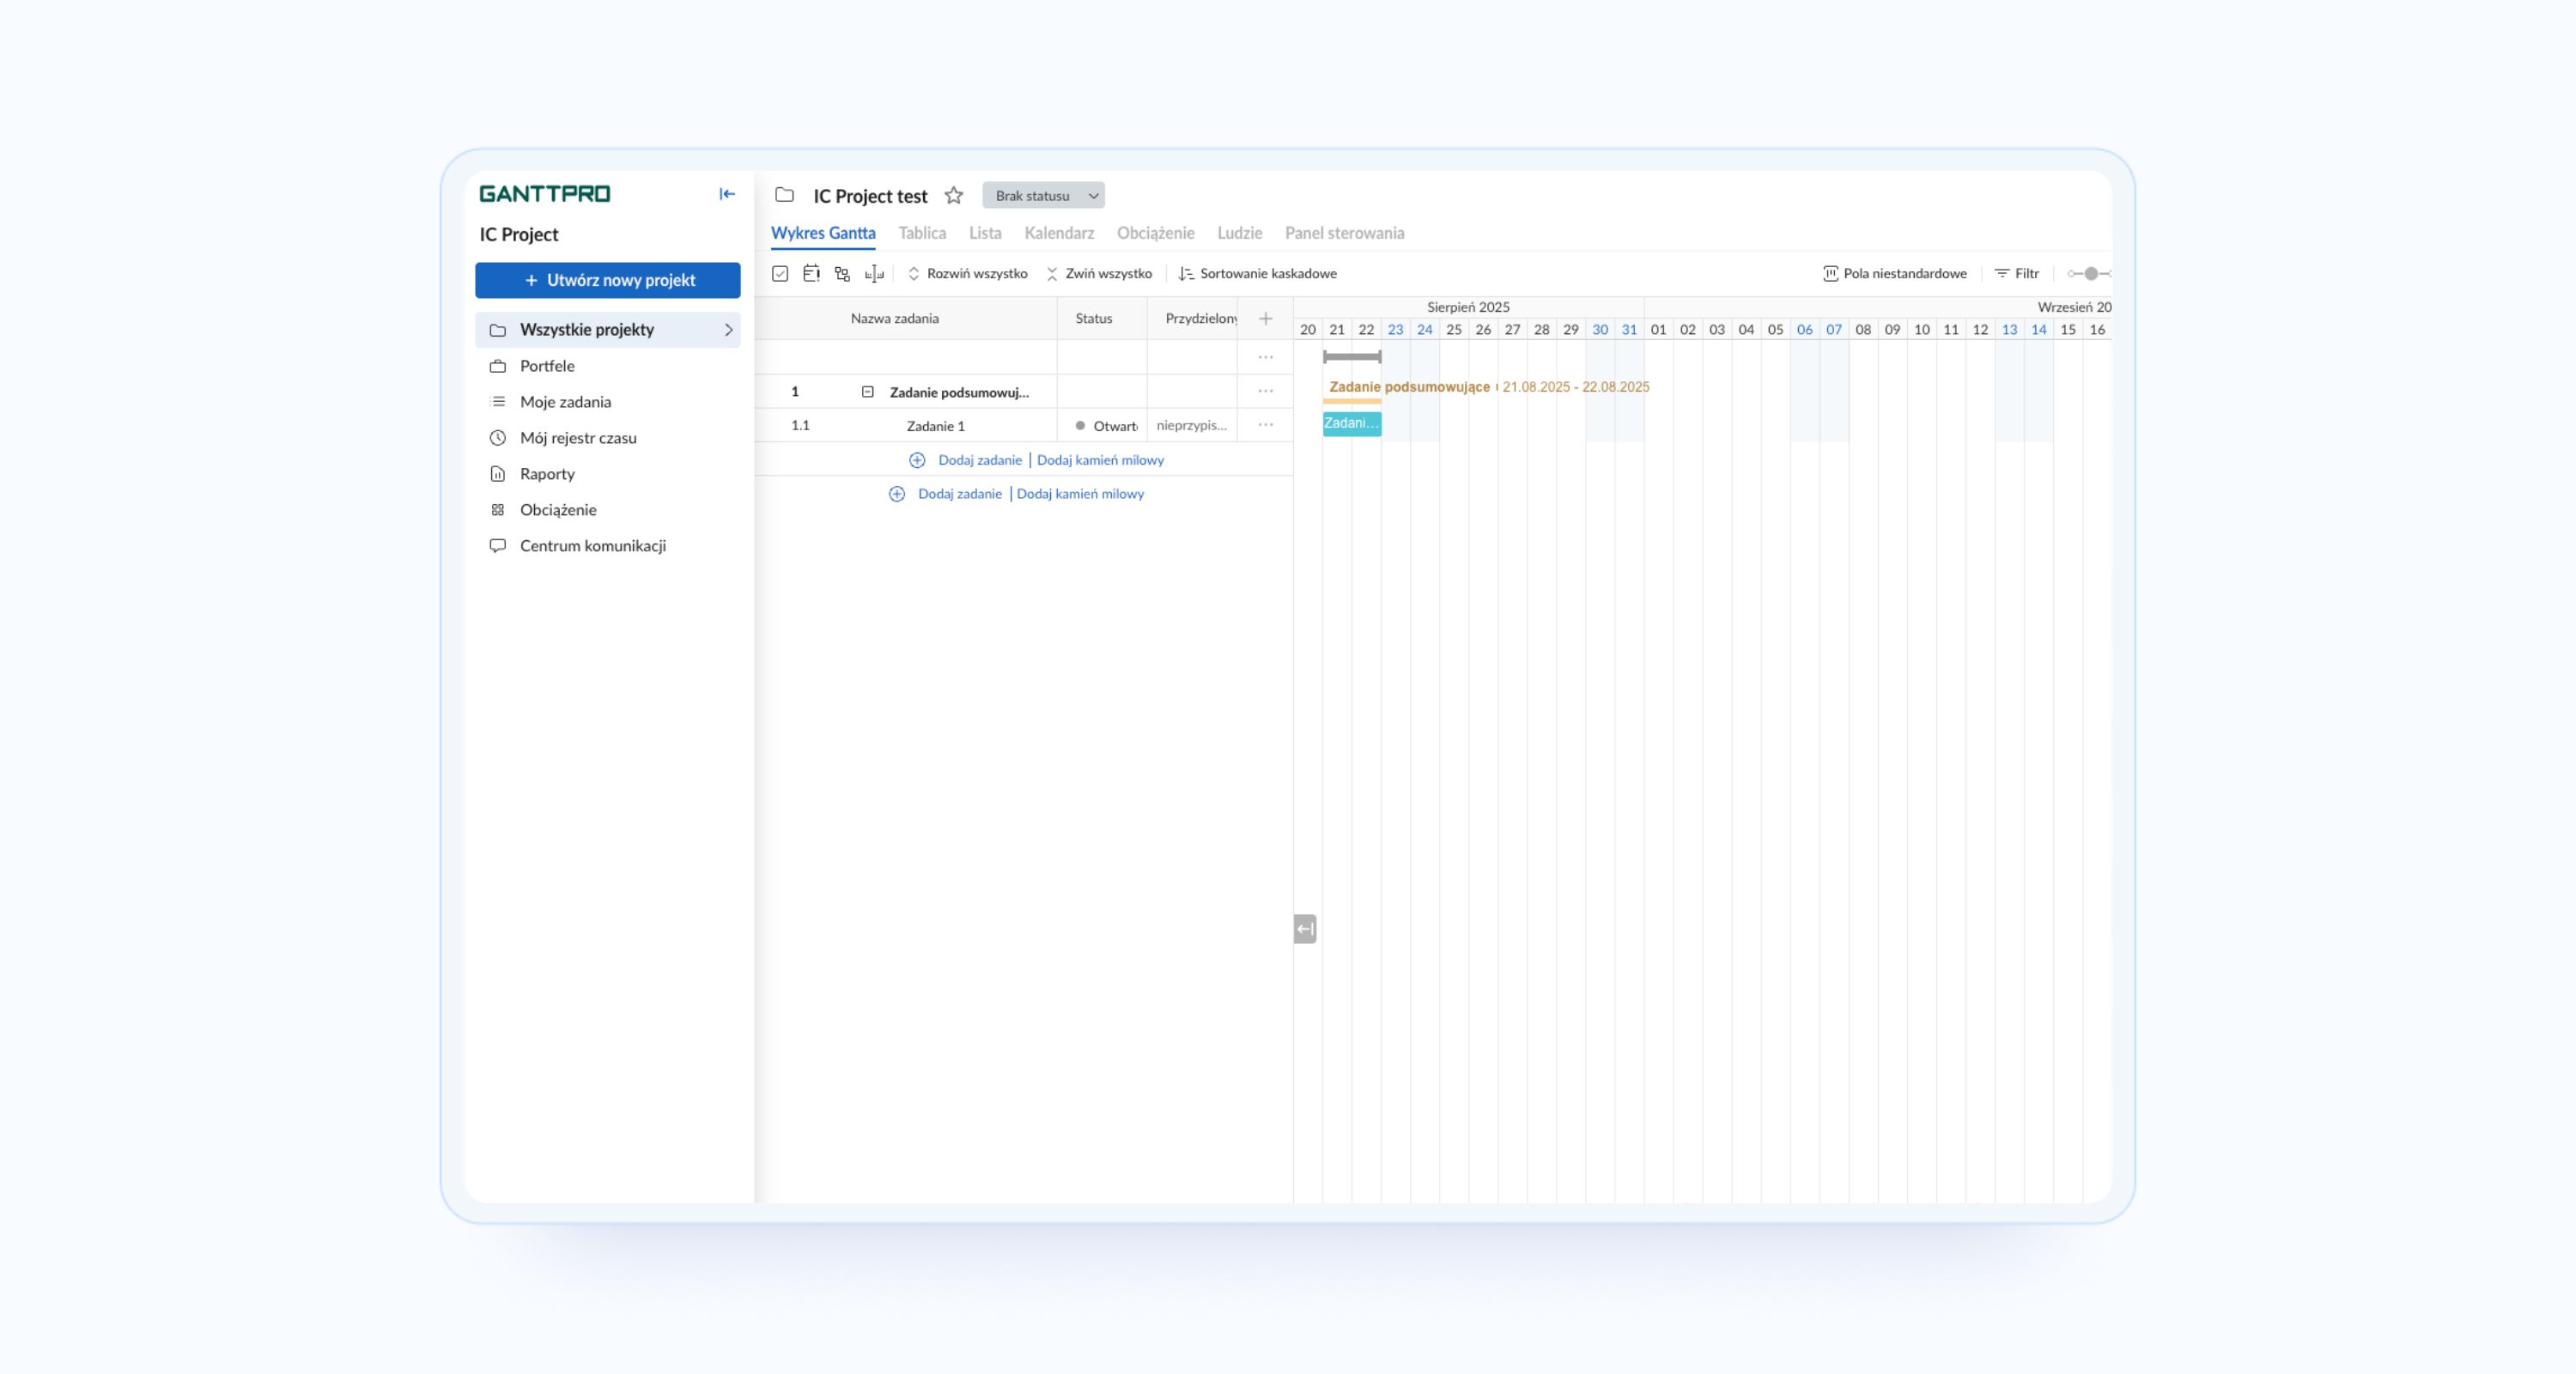Click the critical path hierarchy icon
2576x1374 pixels.
click(x=842, y=273)
